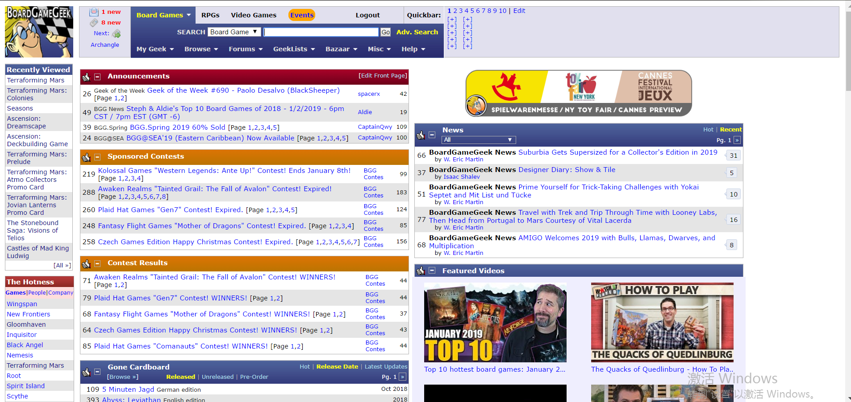Open the January 2019 Top 10 video thumbnail
Screen dimensions: 851x402
[495, 323]
